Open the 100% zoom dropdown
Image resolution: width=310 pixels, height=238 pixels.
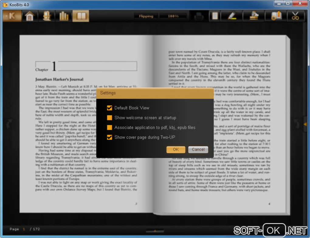pos(173,16)
